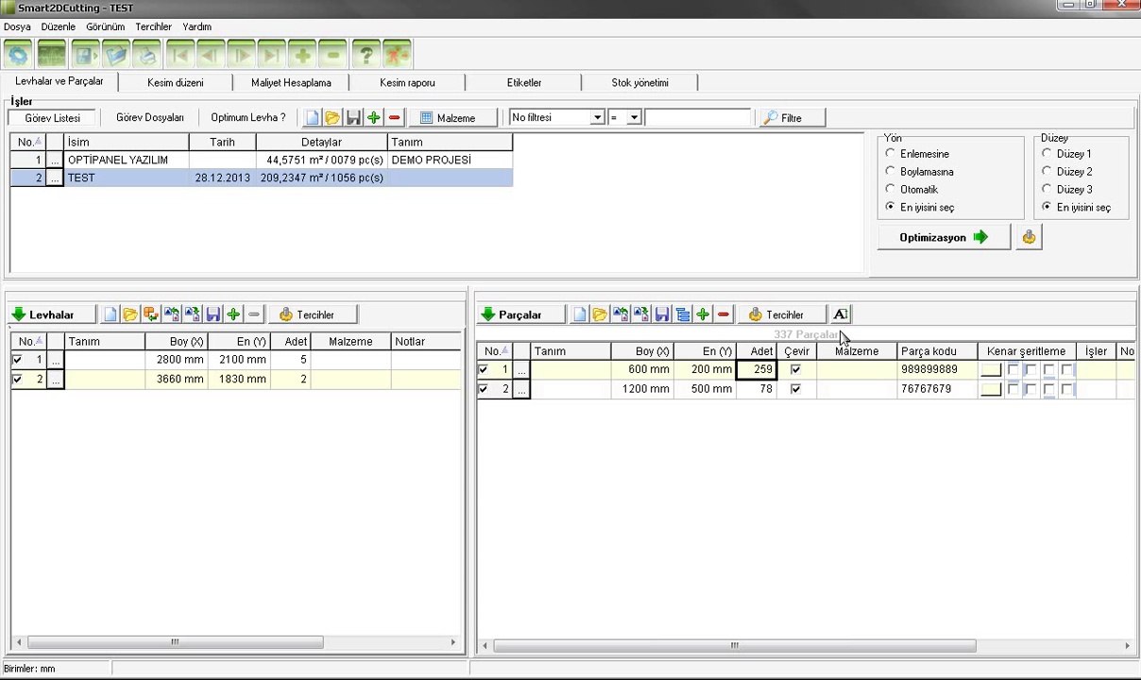1141x680 pixels.
Task: Click the floppy save icon in Levhalar toolbar
Action: pyautogui.click(x=213, y=314)
